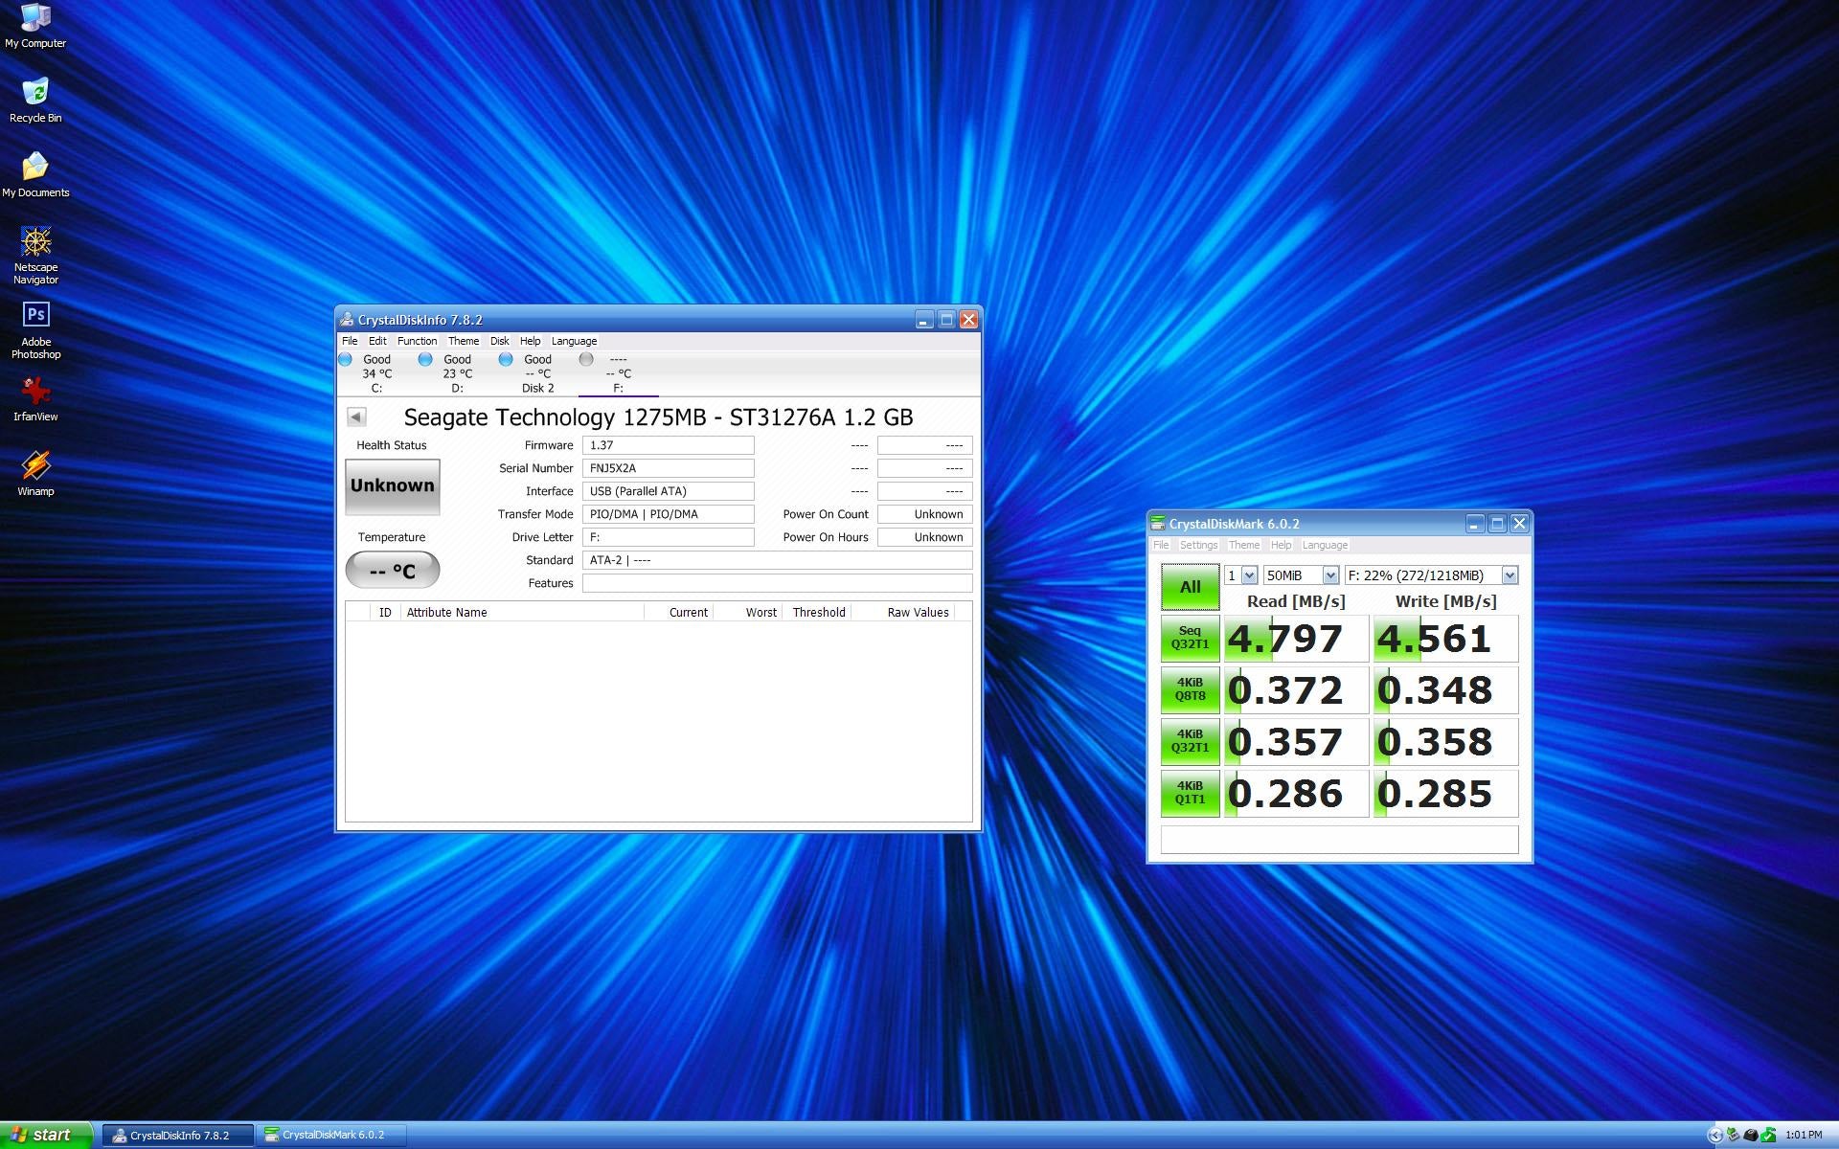Click the Serial Number field FNJ5X2A
The width and height of the screenshot is (1839, 1149).
coord(668,468)
